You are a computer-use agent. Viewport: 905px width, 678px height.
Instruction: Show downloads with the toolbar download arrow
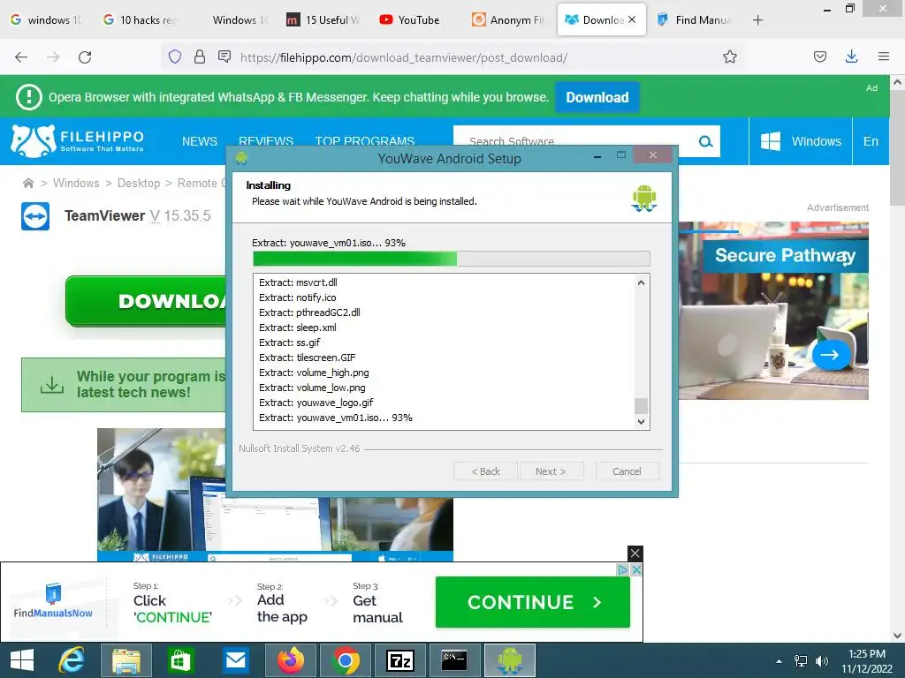coord(851,56)
